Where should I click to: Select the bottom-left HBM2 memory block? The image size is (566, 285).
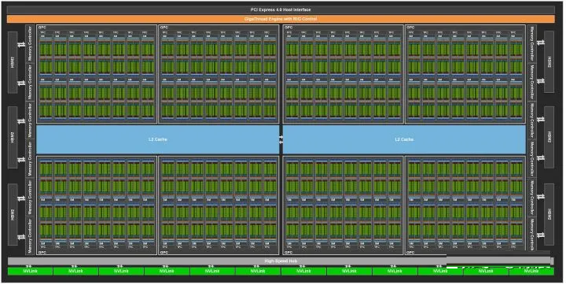13,214
